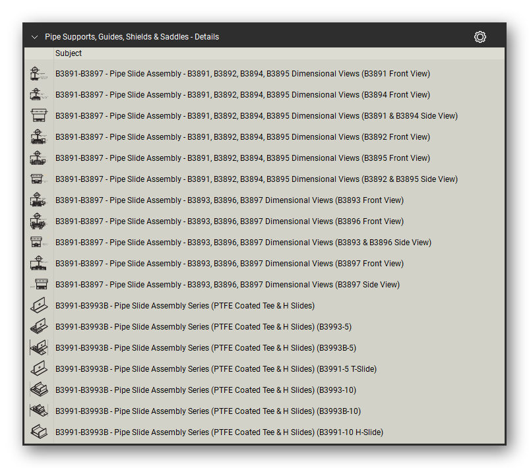
Task: Select the B3993-5 slide thumbnail icon
Action: (39, 327)
